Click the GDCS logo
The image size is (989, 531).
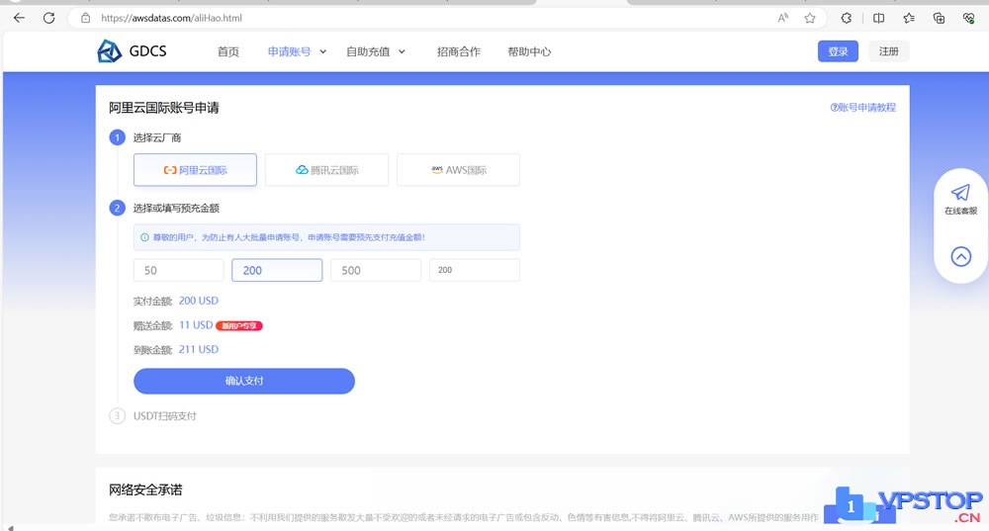tap(132, 51)
